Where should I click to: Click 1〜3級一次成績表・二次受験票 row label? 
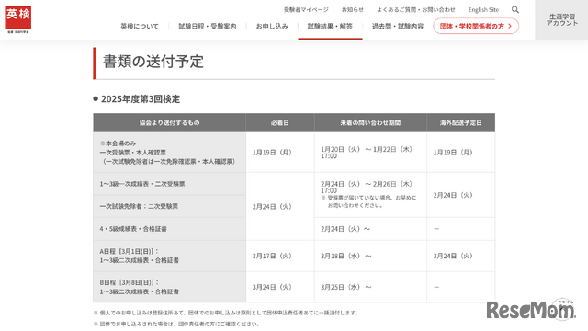tap(142, 184)
